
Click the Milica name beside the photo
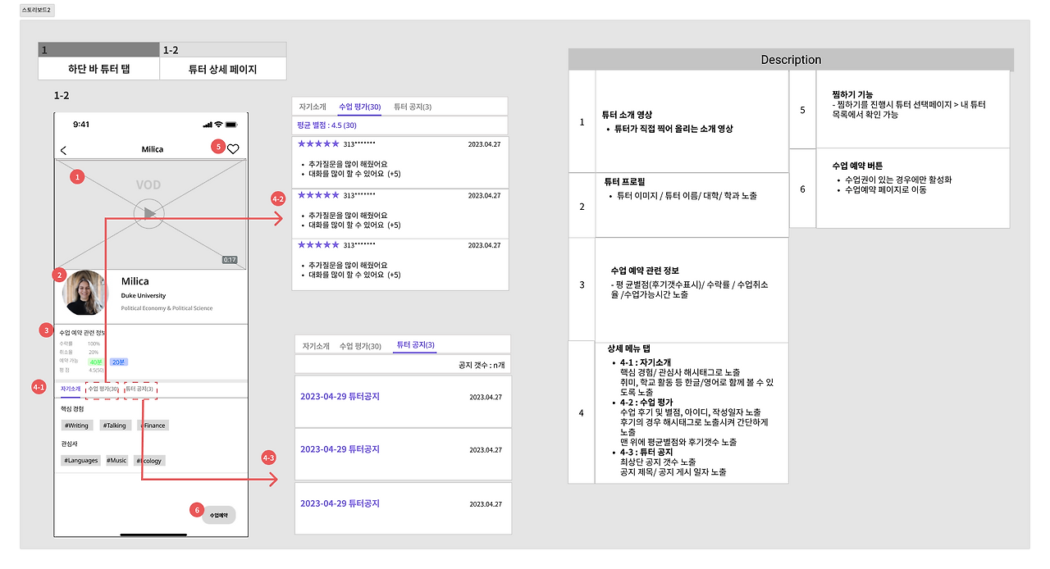135,281
